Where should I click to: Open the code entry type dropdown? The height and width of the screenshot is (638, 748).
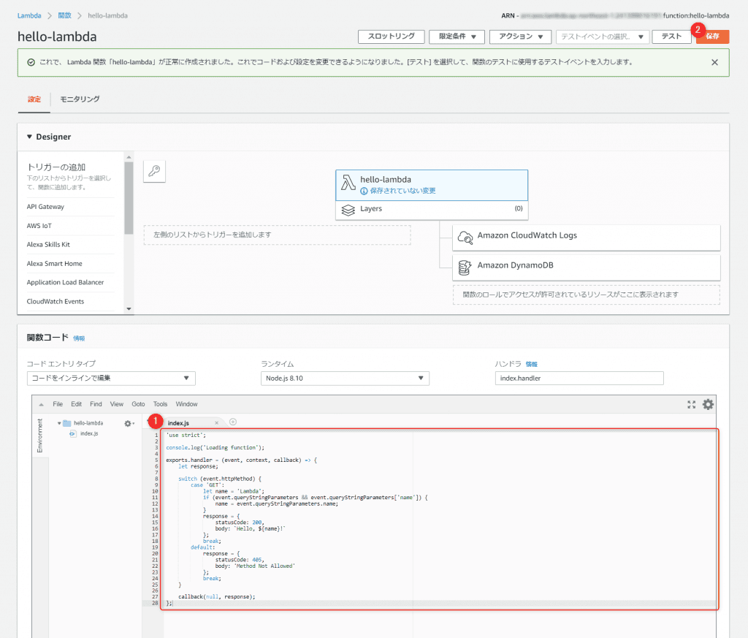(x=110, y=378)
